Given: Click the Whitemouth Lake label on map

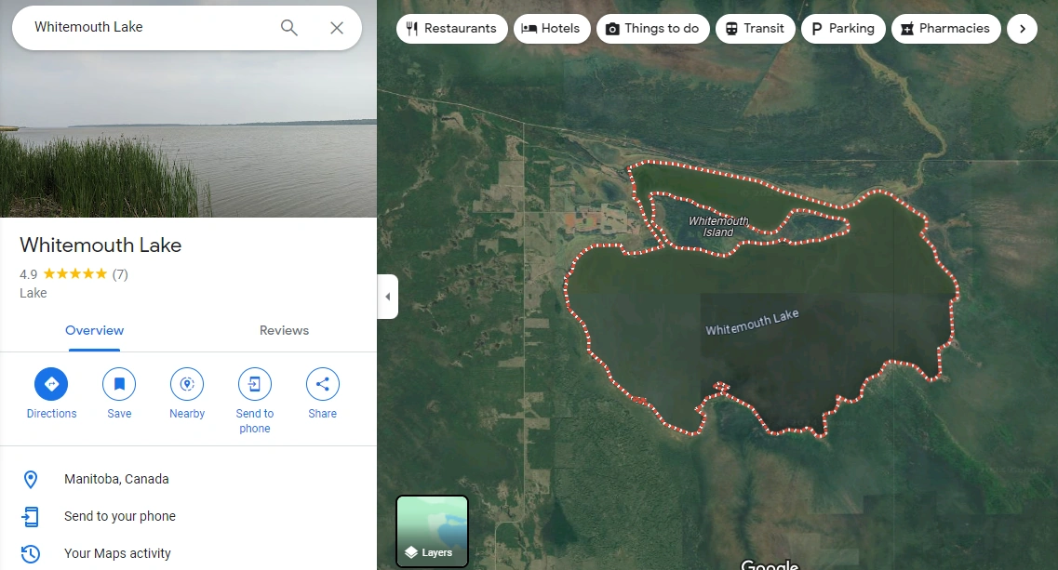Looking at the screenshot, I should click(753, 322).
